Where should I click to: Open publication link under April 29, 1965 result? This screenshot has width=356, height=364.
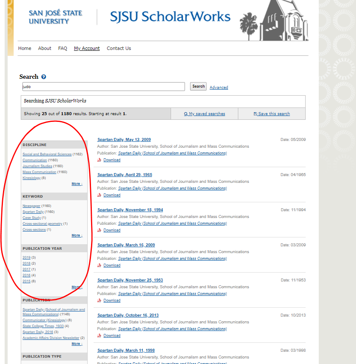click(x=172, y=188)
